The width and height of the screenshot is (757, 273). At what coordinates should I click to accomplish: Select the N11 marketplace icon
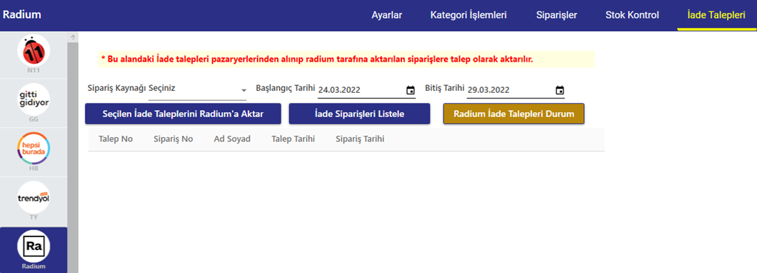click(x=34, y=50)
